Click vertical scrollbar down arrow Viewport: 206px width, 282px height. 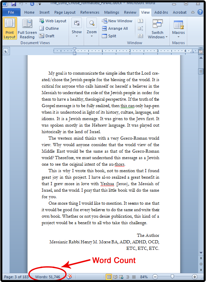[201, 253]
